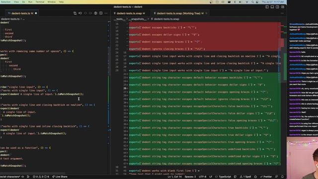This screenshot has height=179, width=318.
Task: Click the Wi-Fi icon in macOS menu bar
Action: click(x=247, y=2)
